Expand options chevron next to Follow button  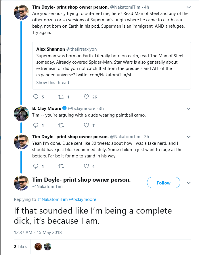tap(188, 183)
